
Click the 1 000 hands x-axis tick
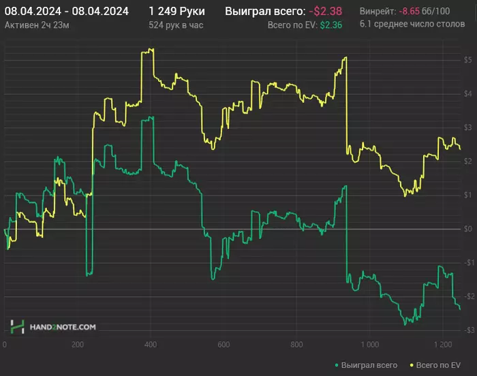[x=369, y=345]
